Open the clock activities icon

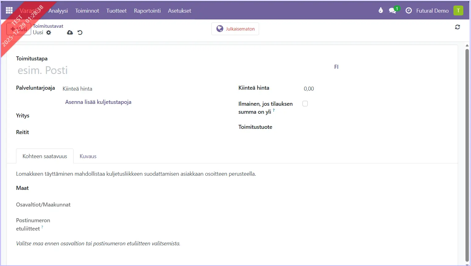coord(408,10)
